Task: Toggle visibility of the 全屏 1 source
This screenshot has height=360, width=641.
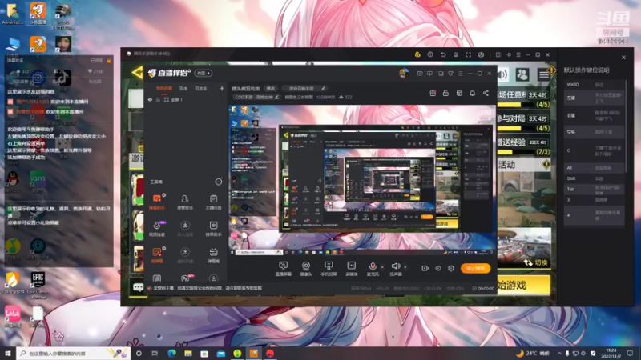Action: coord(150,99)
